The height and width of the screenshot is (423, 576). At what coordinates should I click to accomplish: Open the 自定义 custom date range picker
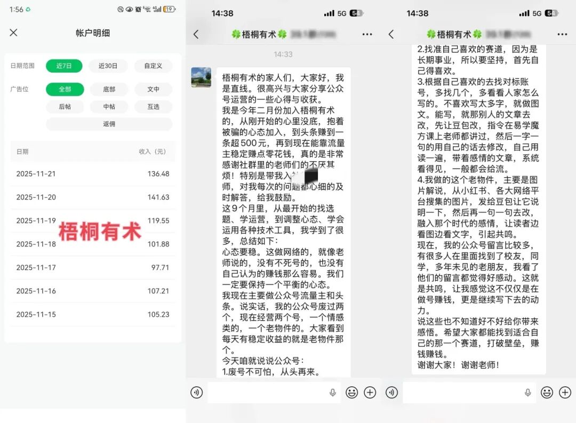[153, 66]
